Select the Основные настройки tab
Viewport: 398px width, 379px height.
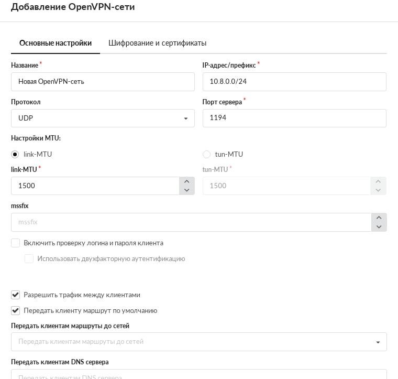pyautogui.click(x=56, y=43)
